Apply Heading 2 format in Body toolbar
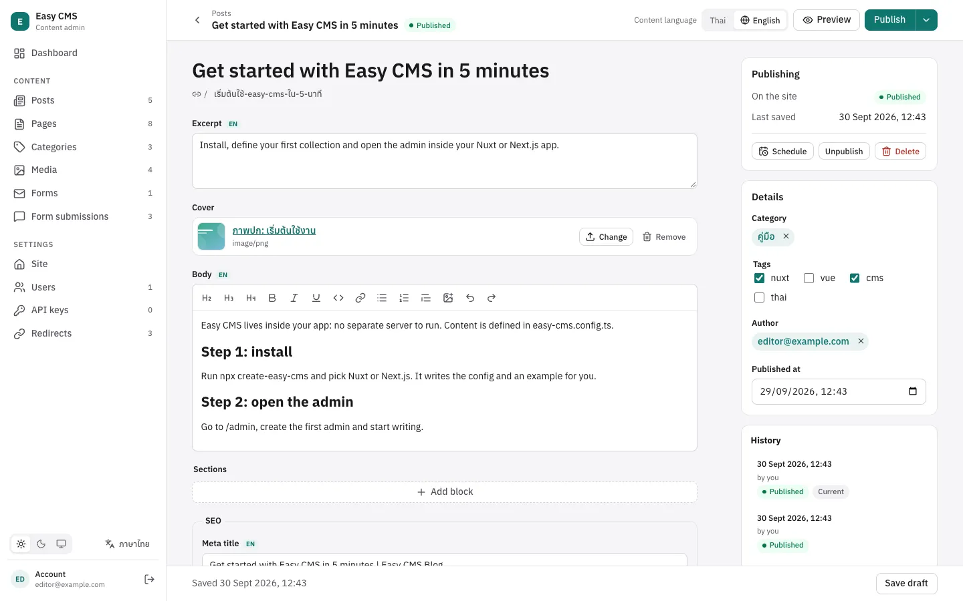 [207, 298]
